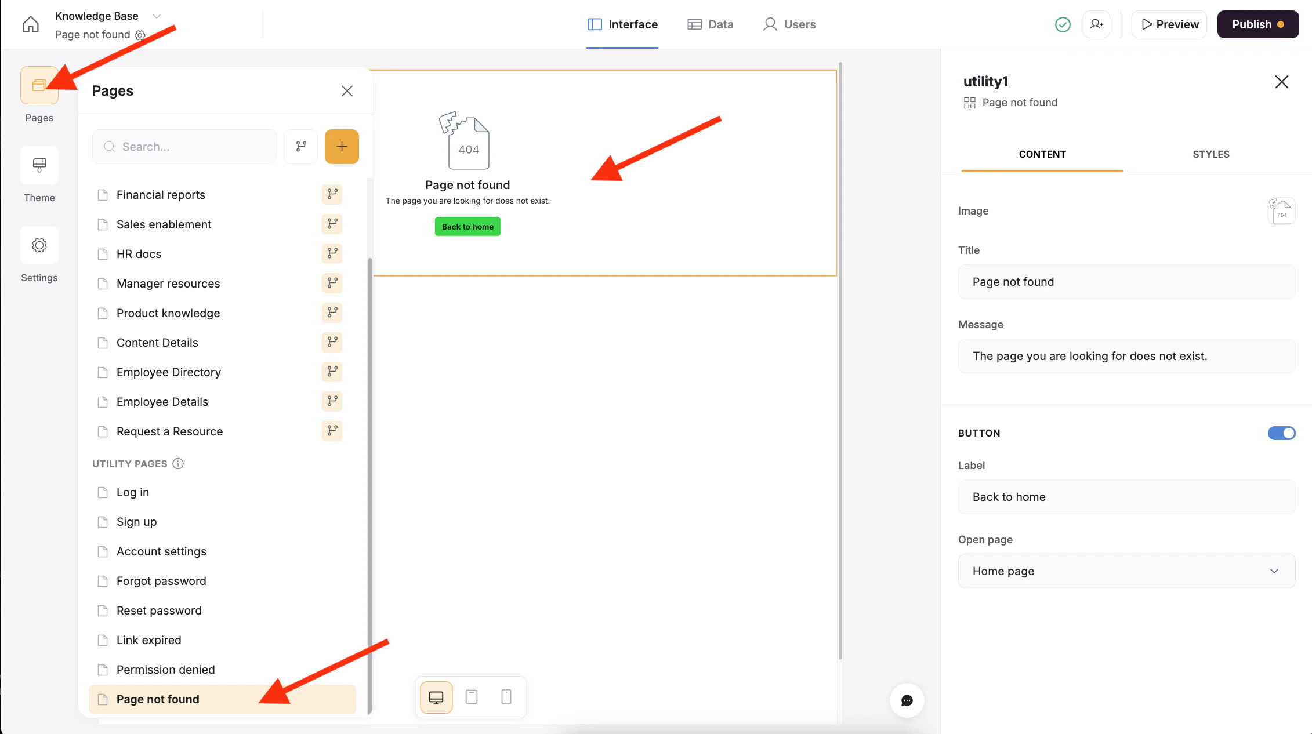Expand the Open page dropdown
This screenshot has width=1312, height=734.
tap(1126, 571)
